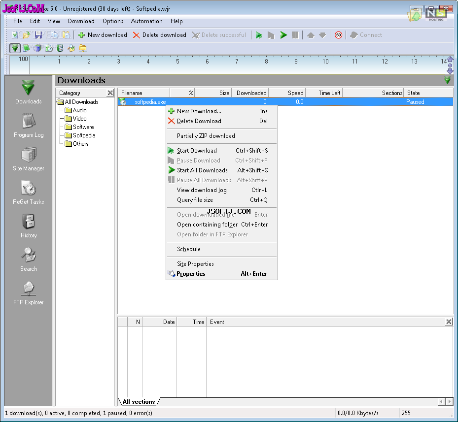The image size is (458, 422).
Task: Open Program Log in the left sidebar
Action: tap(29, 126)
